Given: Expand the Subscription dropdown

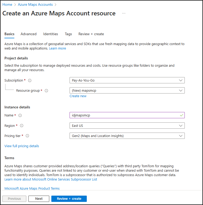Looking at the screenshot, I should (127, 80).
